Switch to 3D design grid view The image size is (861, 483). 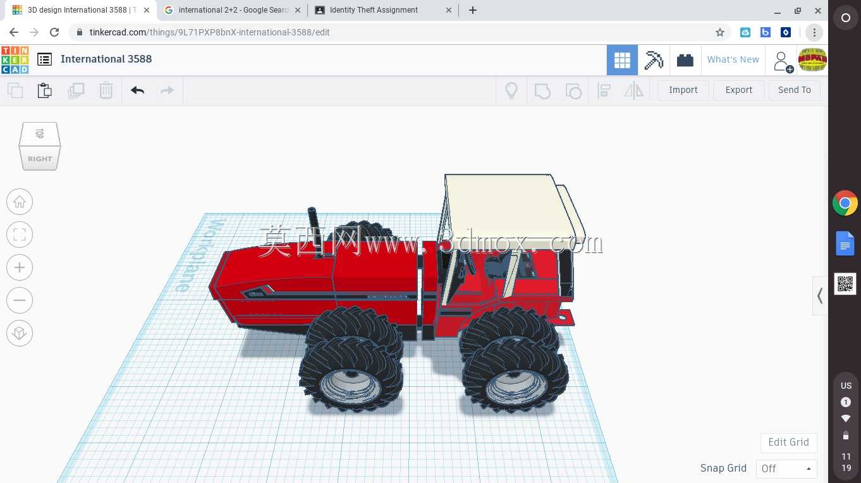(x=622, y=60)
